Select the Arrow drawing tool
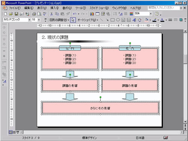 (x=107, y=20)
